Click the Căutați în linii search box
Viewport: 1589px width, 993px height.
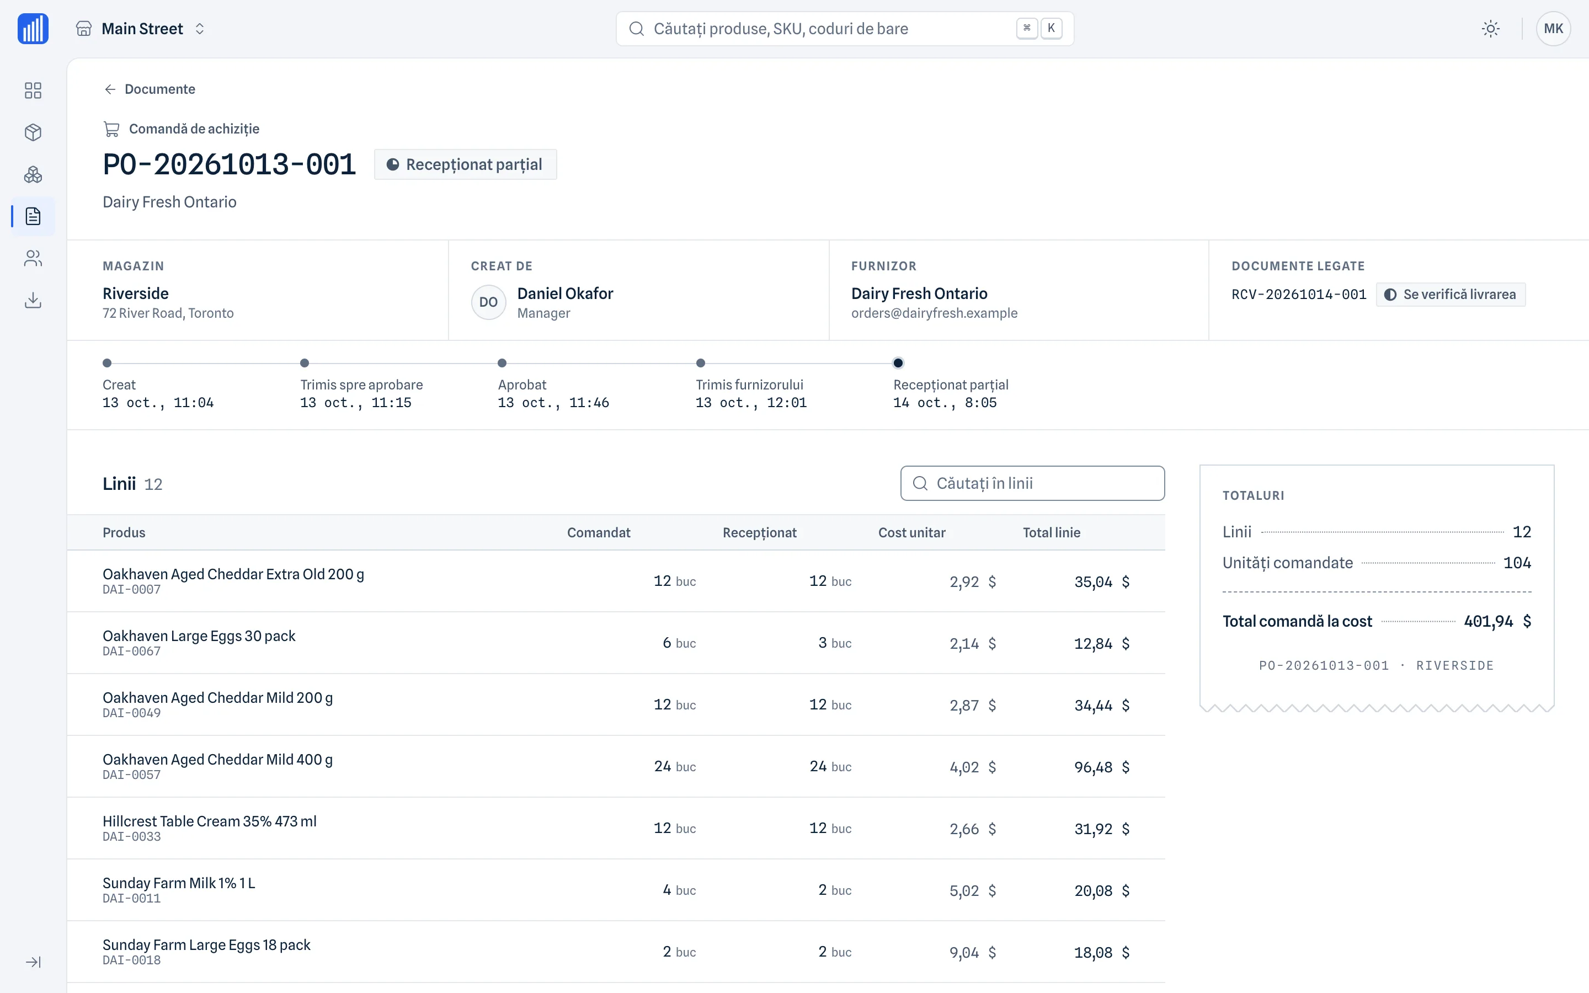[1032, 483]
